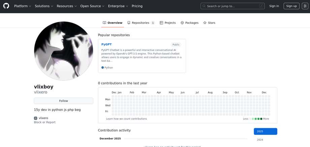Click the Fri row label in contribution graph

(x=106, y=111)
